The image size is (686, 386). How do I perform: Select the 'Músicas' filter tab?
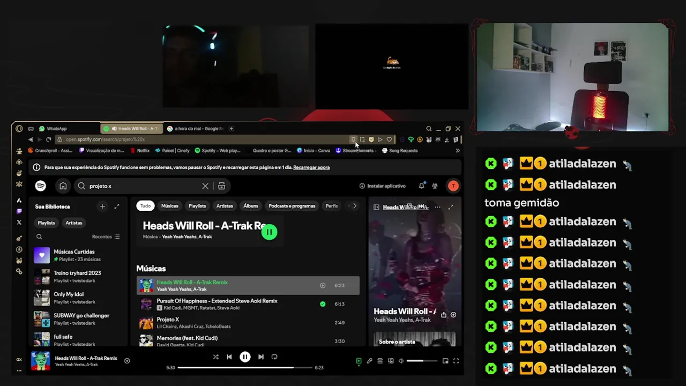[x=169, y=206]
